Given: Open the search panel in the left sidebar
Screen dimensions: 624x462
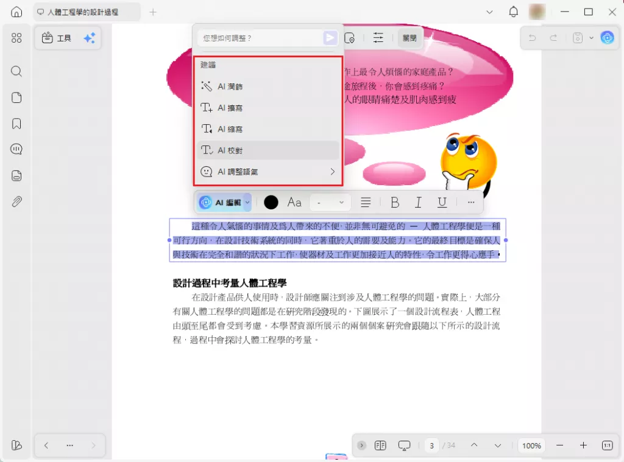Looking at the screenshot, I should (16, 71).
